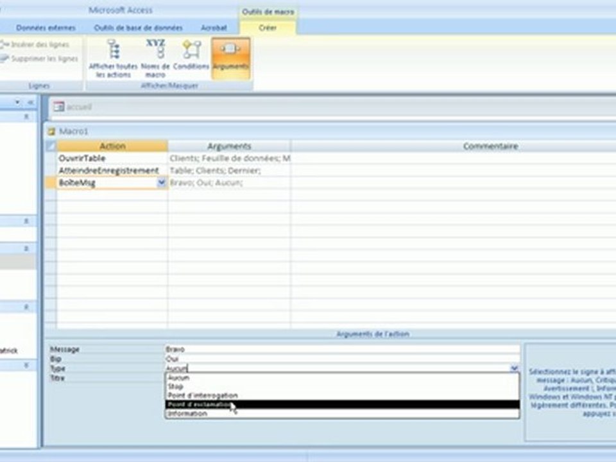616x462 pixels.
Task: Click Supprimer les lignes
Action: point(39,59)
